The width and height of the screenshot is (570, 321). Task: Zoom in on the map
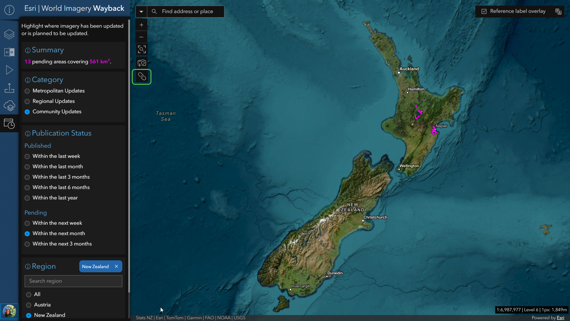141,25
